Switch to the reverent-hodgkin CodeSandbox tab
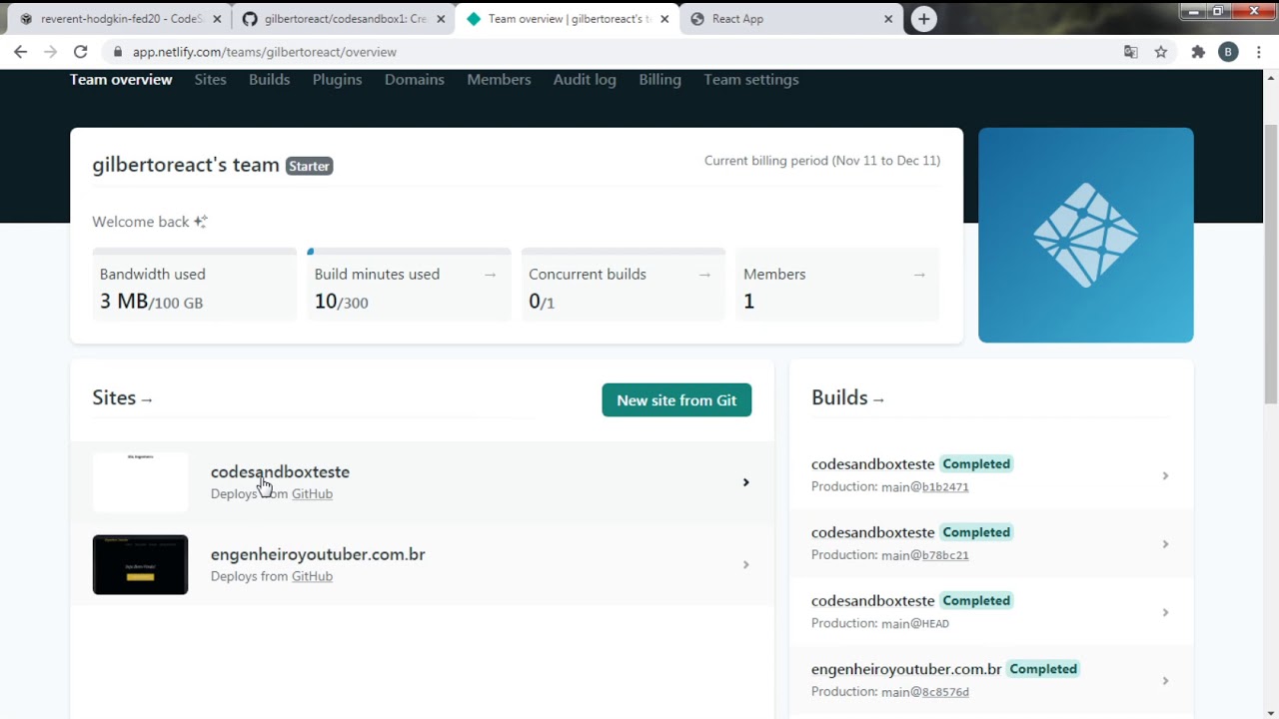 [120, 19]
